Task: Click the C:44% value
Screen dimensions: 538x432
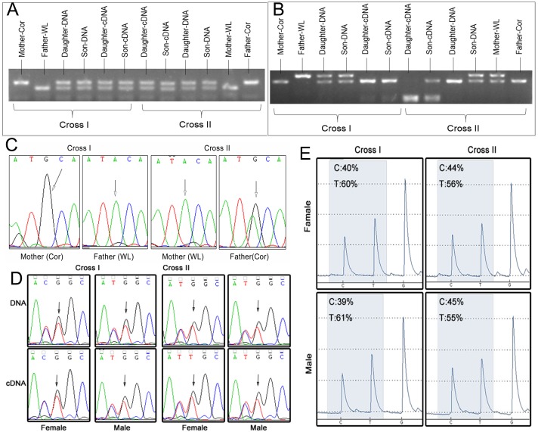Action: point(451,168)
